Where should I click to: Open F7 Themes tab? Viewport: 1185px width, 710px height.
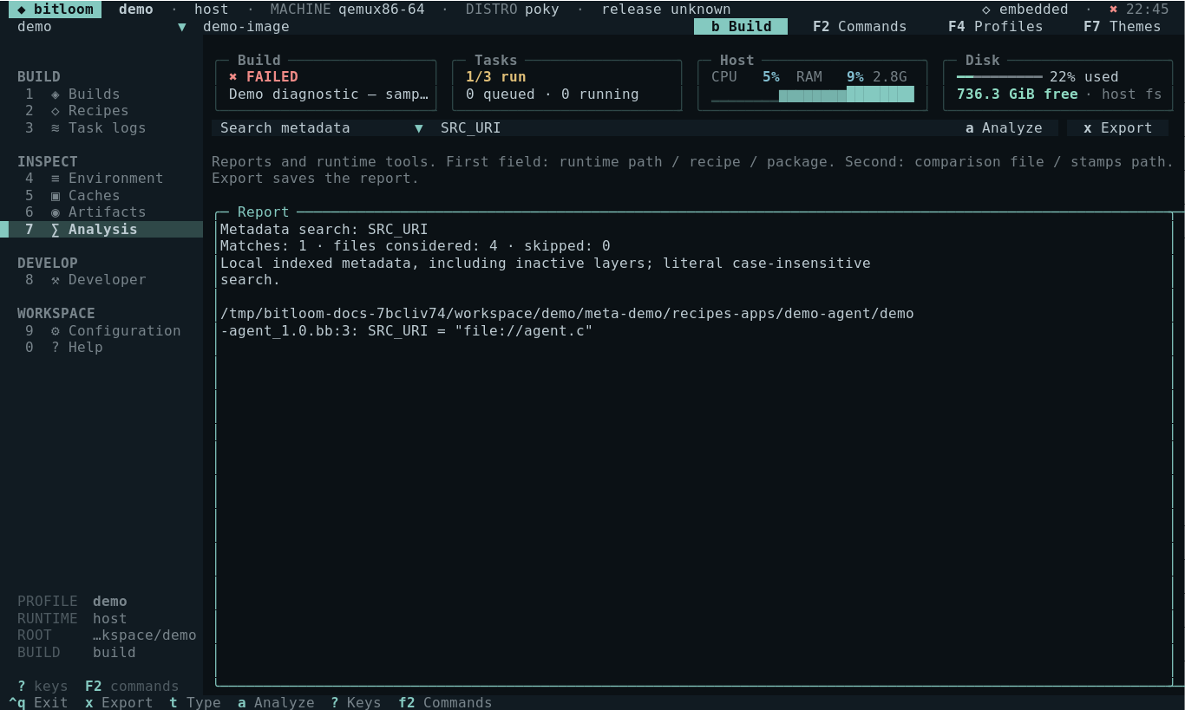(1123, 27)
